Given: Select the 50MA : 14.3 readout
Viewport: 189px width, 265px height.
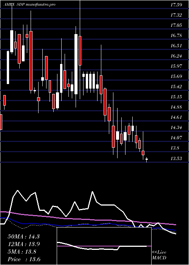Looking at the screenshot, I should pyautogui.click(x=23, y=237).
